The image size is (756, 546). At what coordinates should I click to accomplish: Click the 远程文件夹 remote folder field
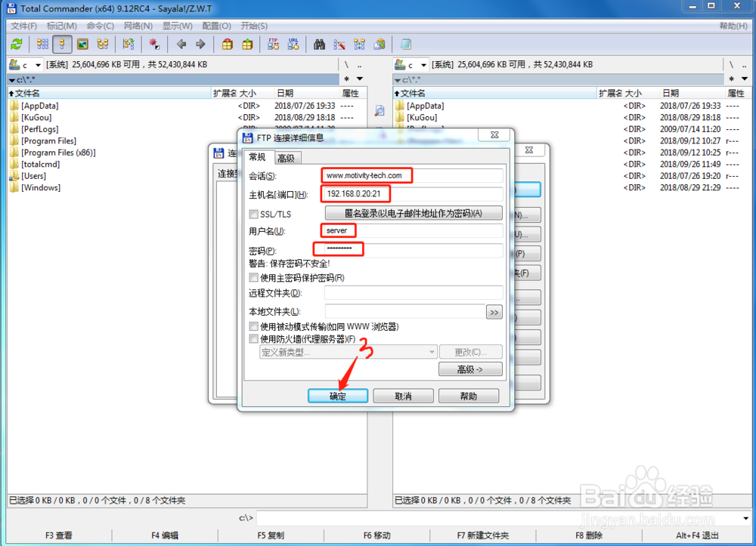pos(414,292)
